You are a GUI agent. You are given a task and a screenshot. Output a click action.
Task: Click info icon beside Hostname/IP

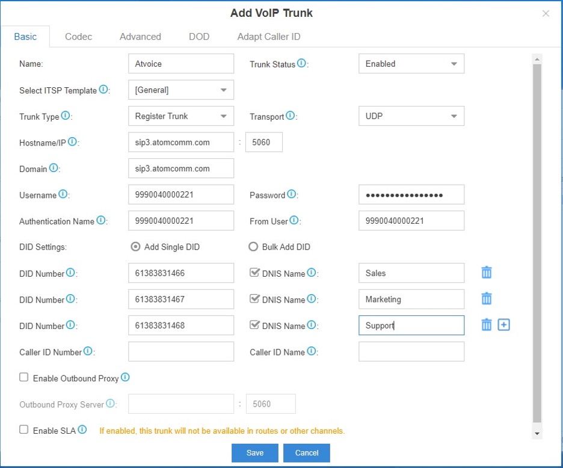coord(72,141)
